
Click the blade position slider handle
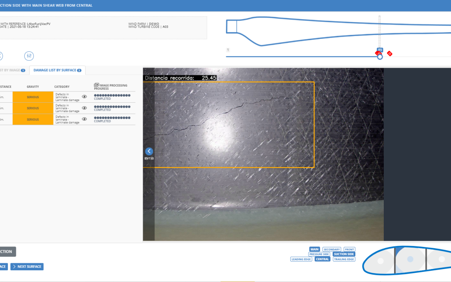pyautogui.click(x=380, y=57)
